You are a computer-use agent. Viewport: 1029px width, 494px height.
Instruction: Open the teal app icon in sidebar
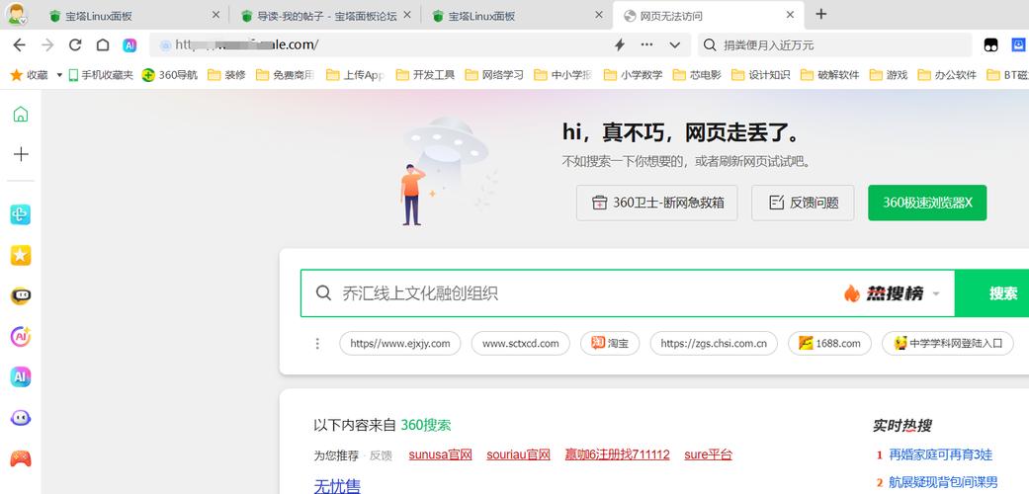21,214
